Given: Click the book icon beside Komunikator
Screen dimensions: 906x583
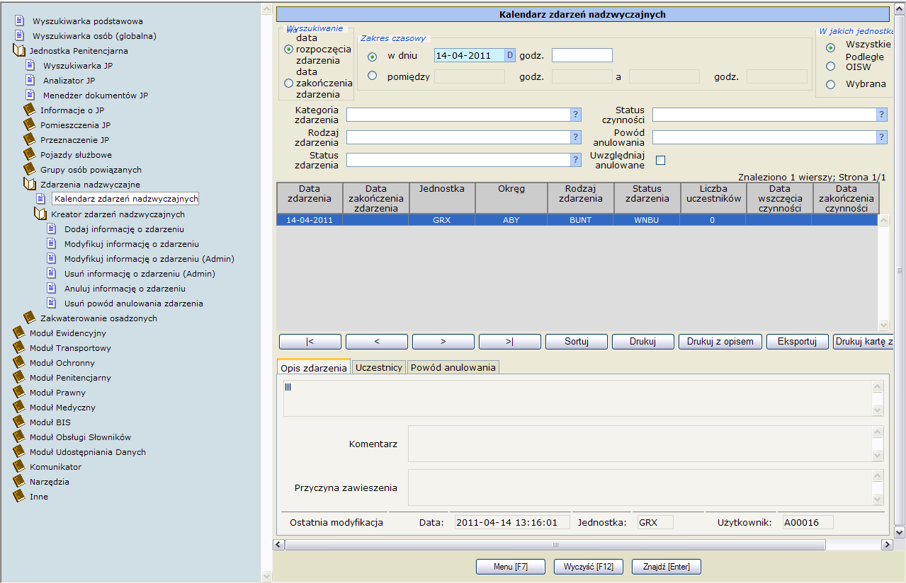Looking at the screenshot, I should point(19,466).
